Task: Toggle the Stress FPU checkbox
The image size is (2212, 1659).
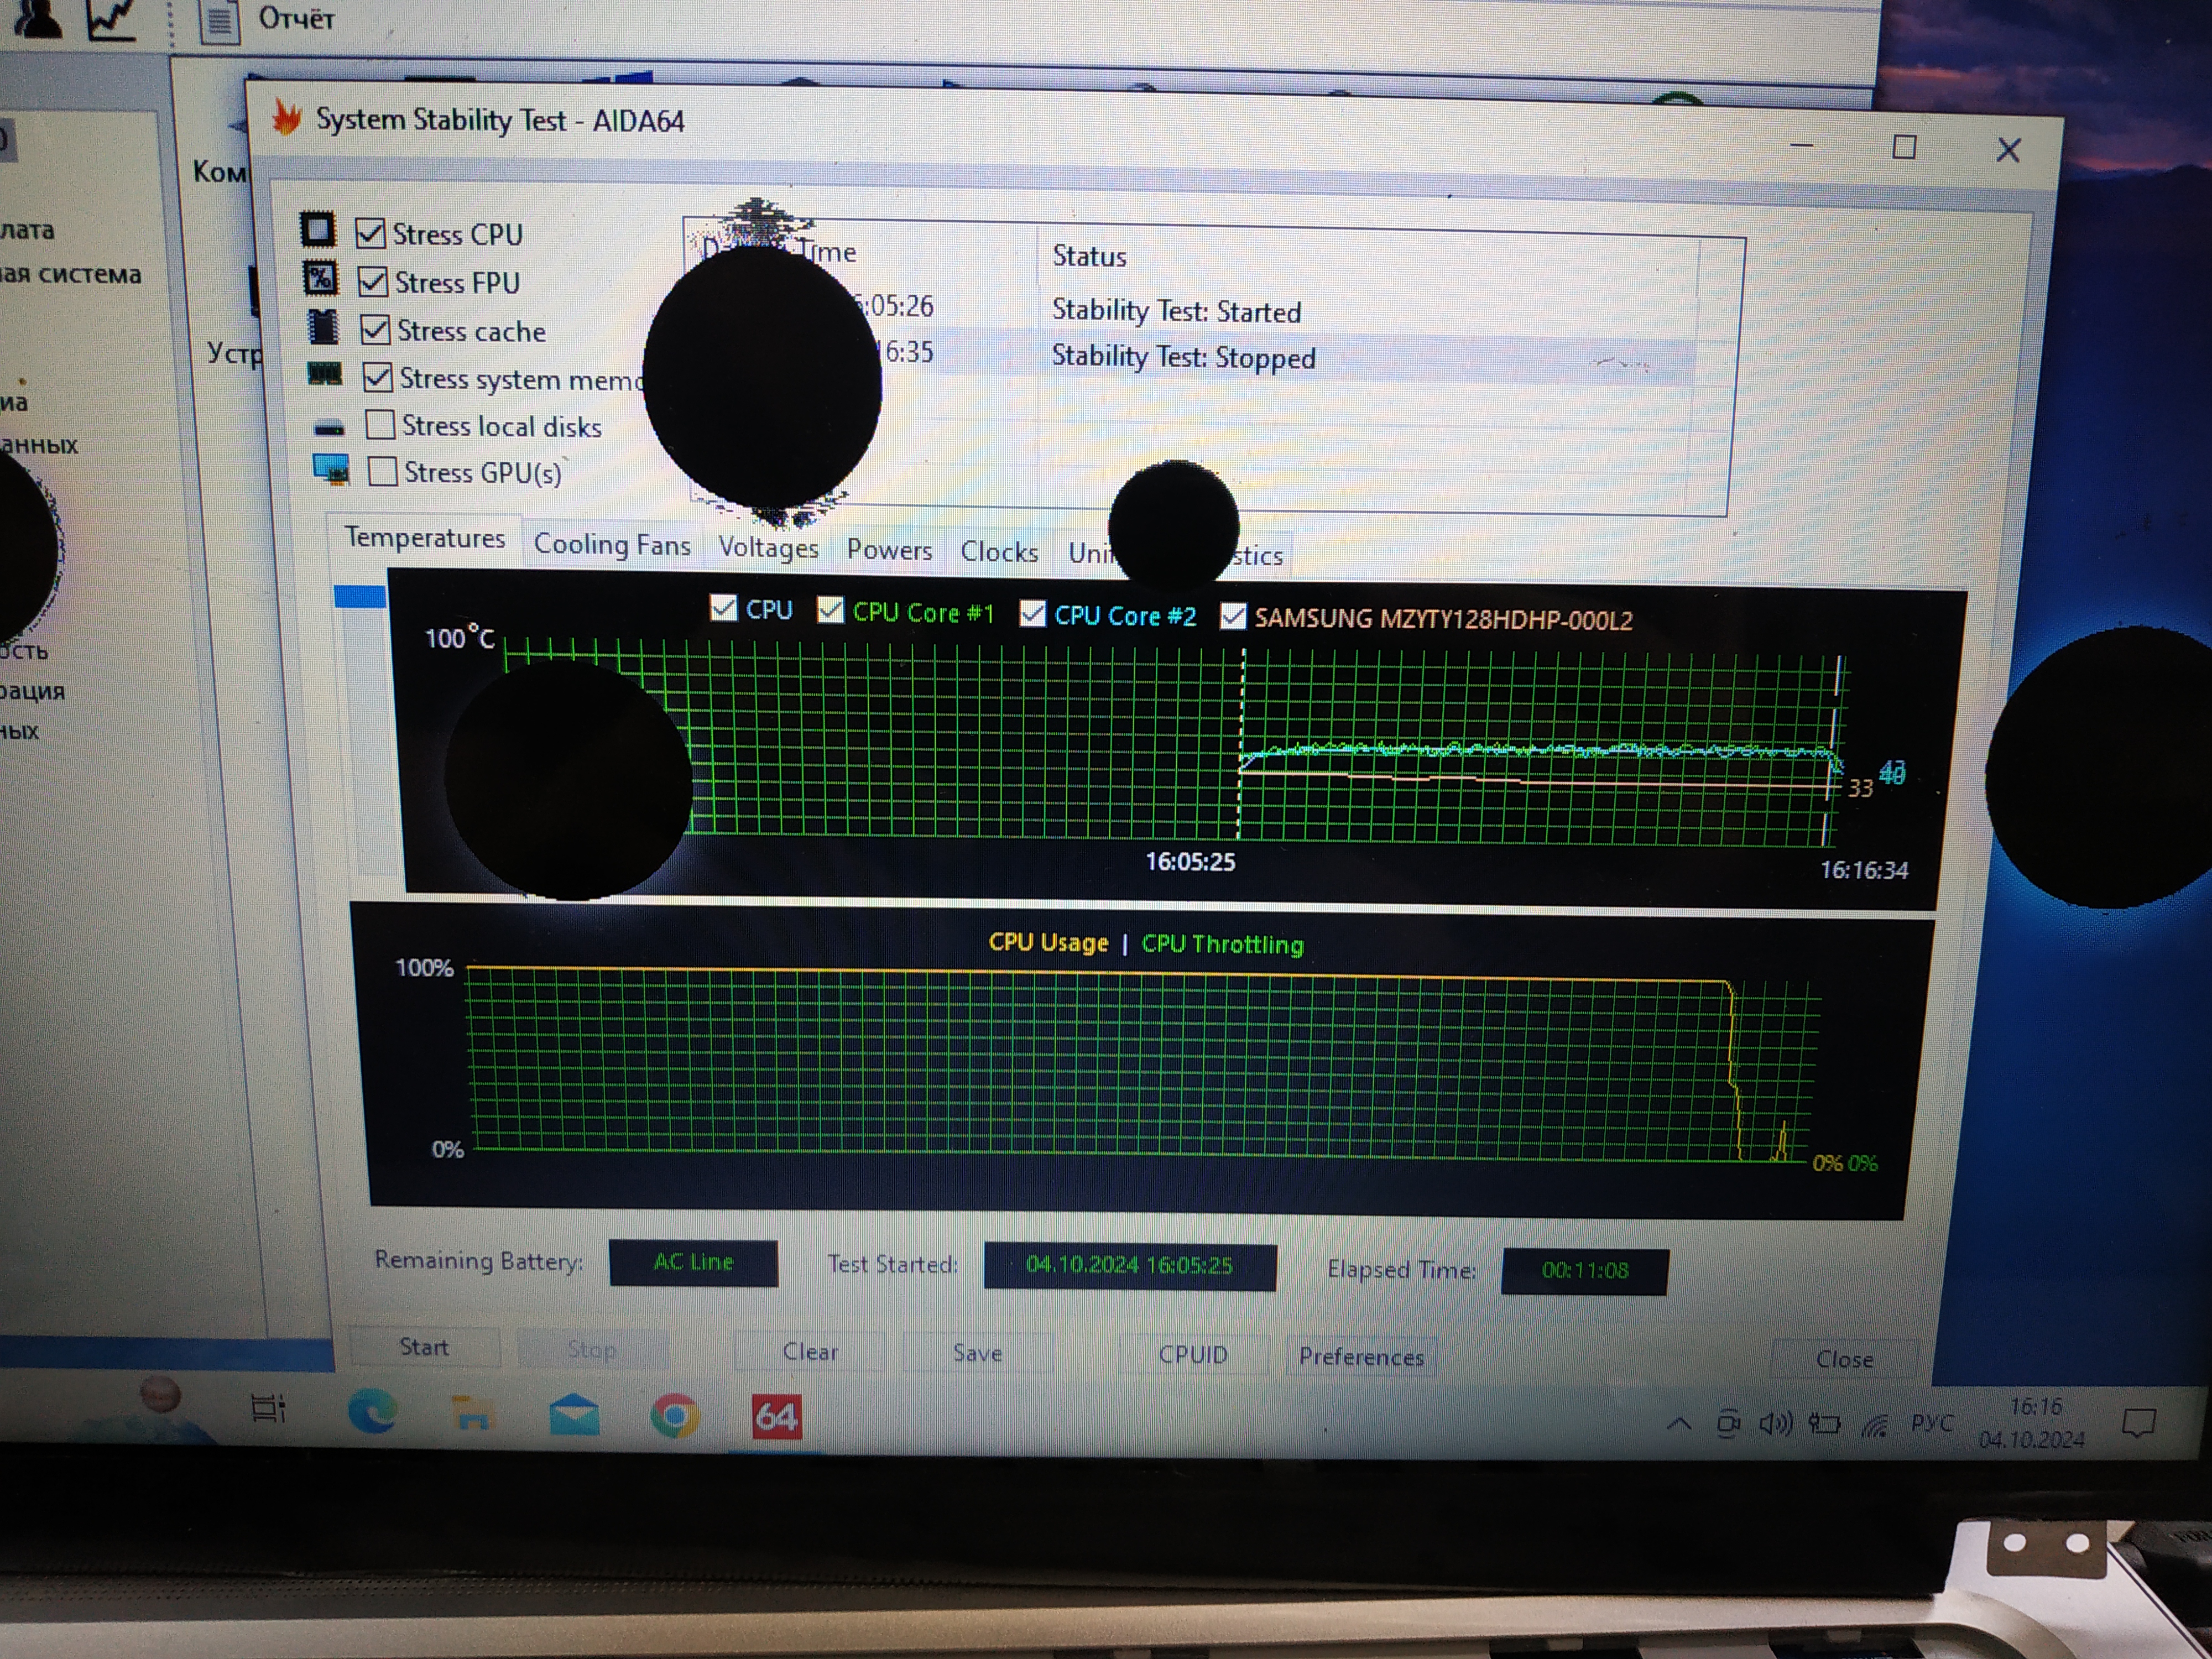Action: click(x=372, y=281)
